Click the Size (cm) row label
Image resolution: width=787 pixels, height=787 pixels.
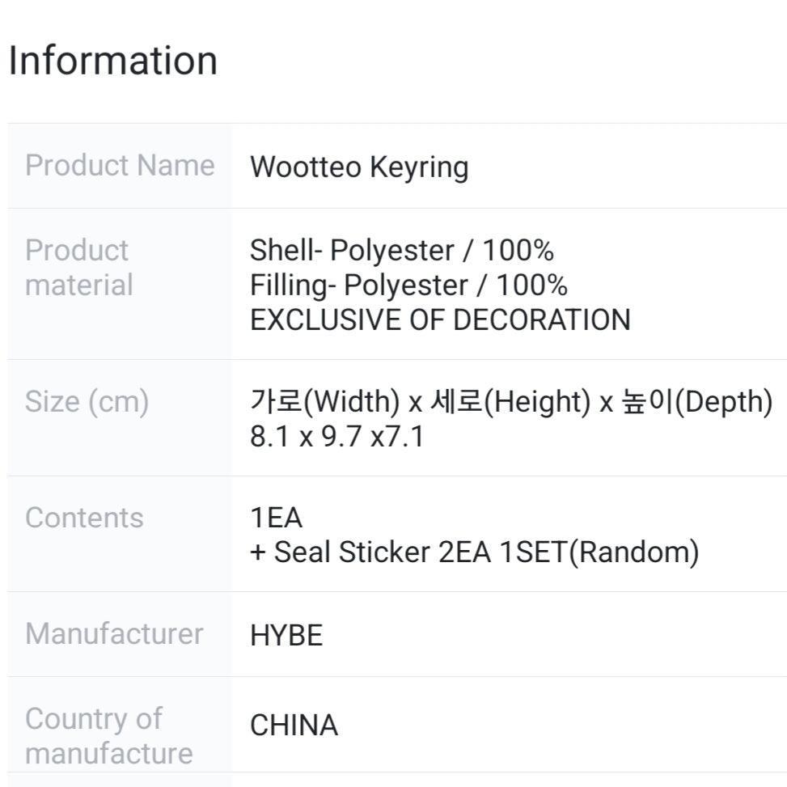point(87,401)
